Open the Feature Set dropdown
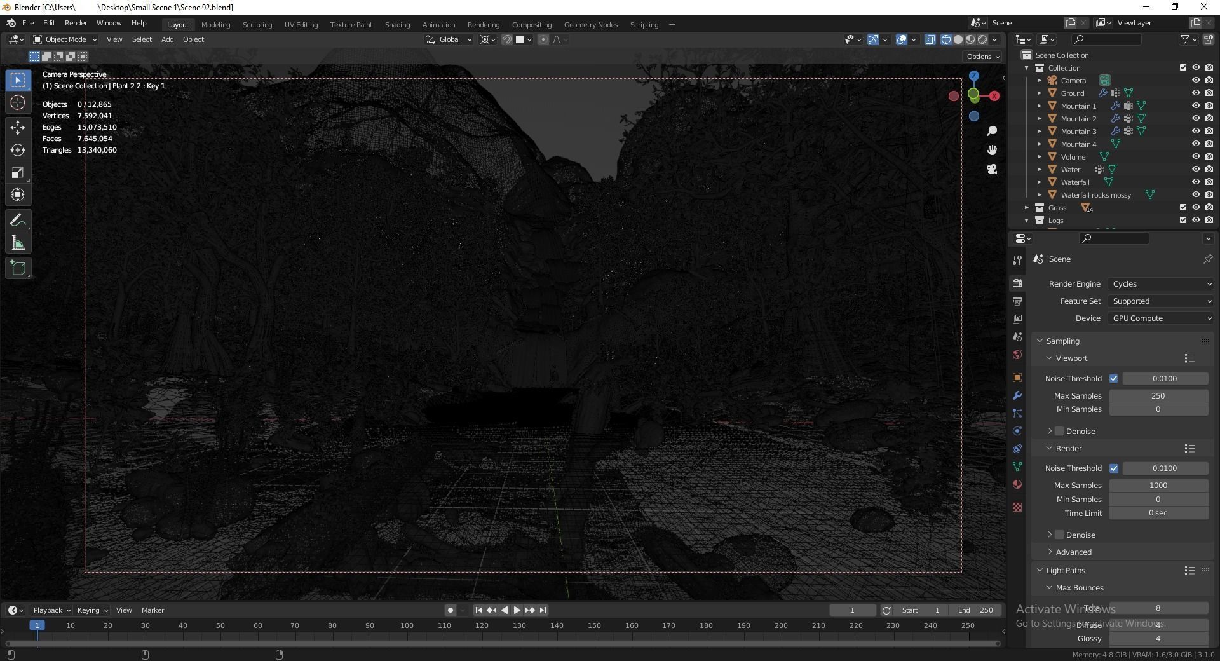 point(1161,301)
